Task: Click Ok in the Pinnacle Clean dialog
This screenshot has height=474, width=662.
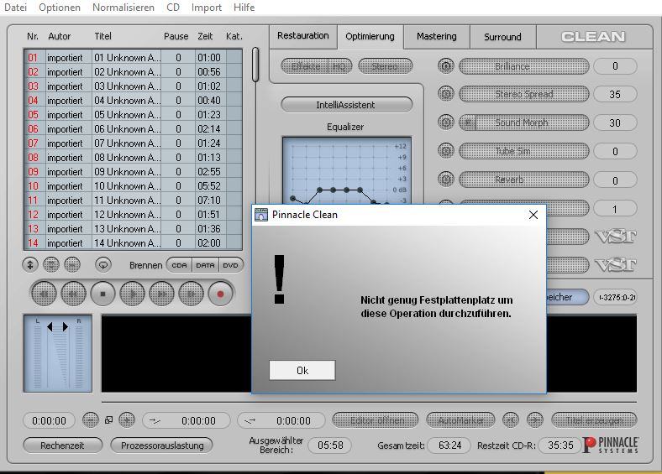Action: click(302, 370)
